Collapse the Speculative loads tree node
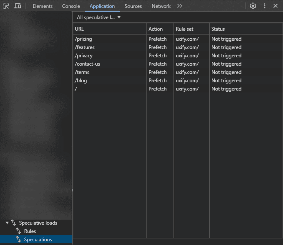This screenshot has height=245, width=283. pos(7,223)
